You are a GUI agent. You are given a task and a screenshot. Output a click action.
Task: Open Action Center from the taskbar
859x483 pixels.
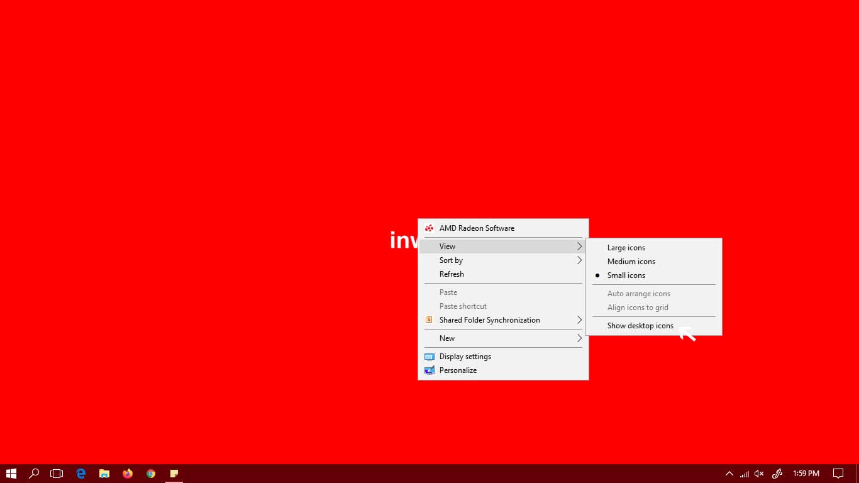[839, 473]
